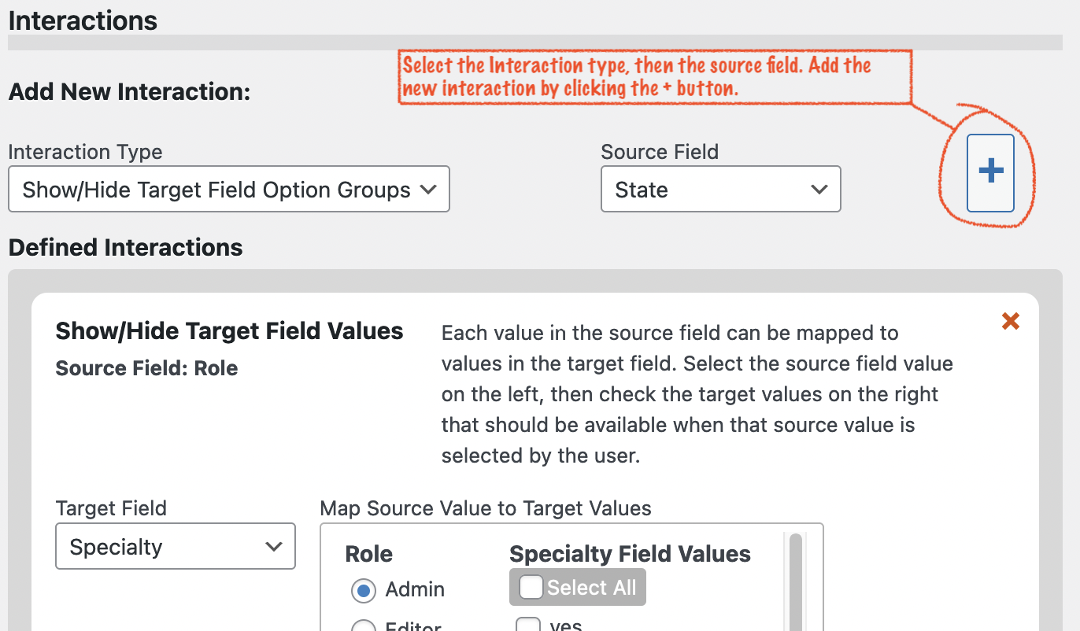Check the Select All checkbox
Viewport: 1080px width, 631px height.
[x=531, y=587]
